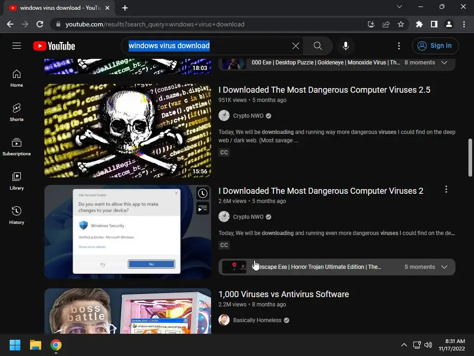Open Basically Homeless channel
The height and width of the screenshot is (356, 474).
[x=257, y=320]
